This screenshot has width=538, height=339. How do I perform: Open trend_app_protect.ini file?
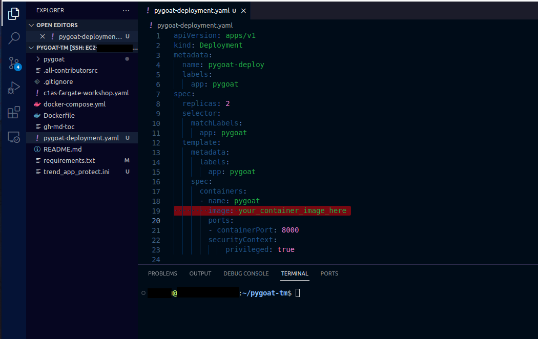(x=76, y=172)
